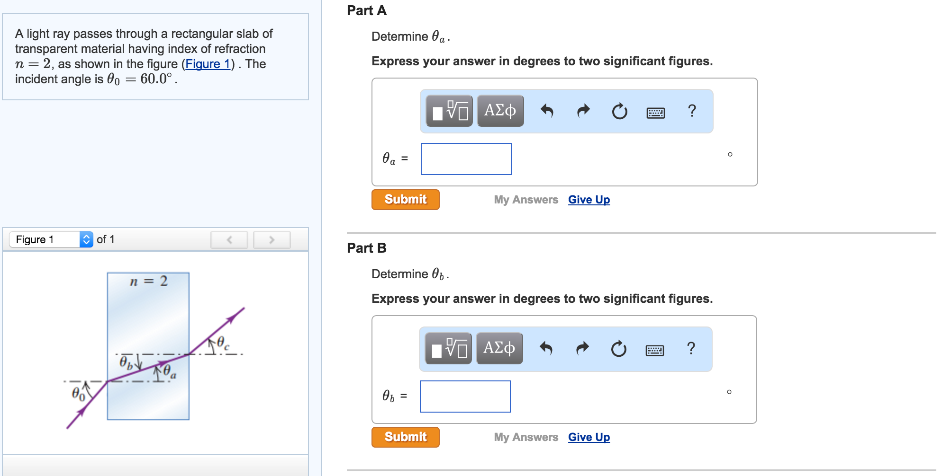Select the 'Part B' heading text
942x476 pixels.
coord(367,248)
